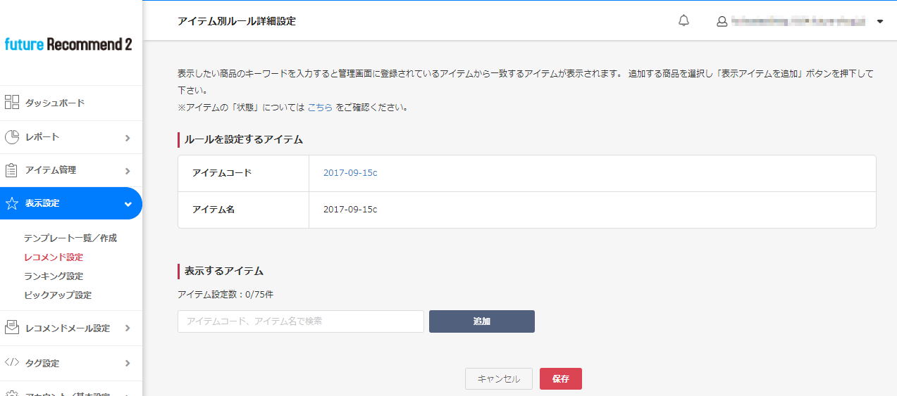Image resolution: width=897 pixels, height=396 pixels.
Task: Follow the こちら link
Action: click(x=320, y=108)
